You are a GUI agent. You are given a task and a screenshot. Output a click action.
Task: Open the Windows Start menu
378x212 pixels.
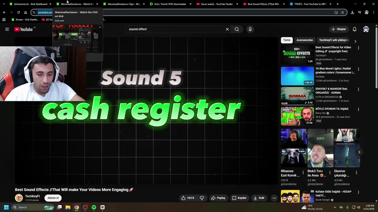coord(6,207)
